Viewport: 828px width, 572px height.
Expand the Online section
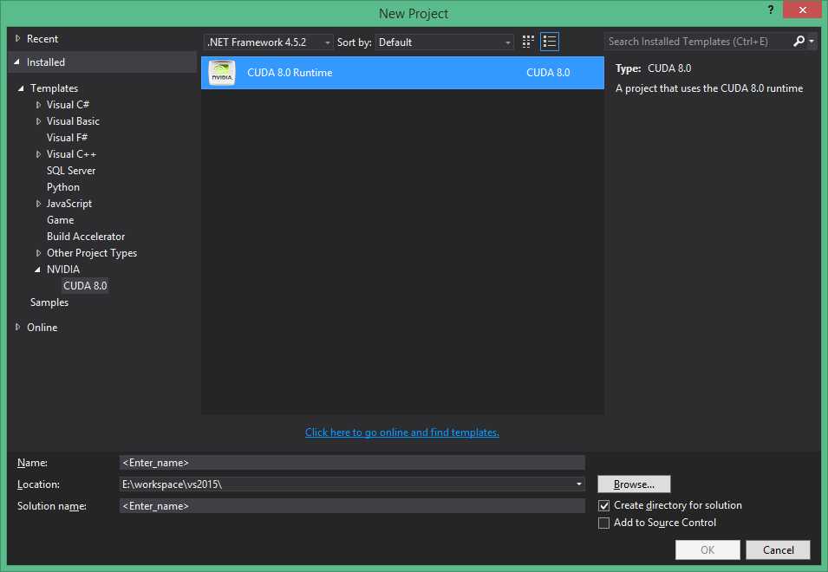pos(17,327)
